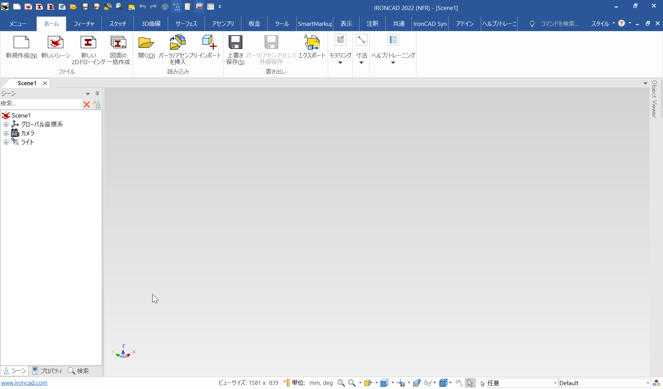Click Undo arrow in quick access toolbar
663x389 pixels.
[x=142, y=7]
